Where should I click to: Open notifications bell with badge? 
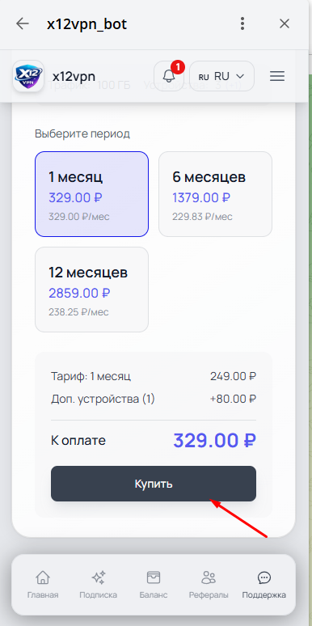pyautogui.click(x=169, y=76)
